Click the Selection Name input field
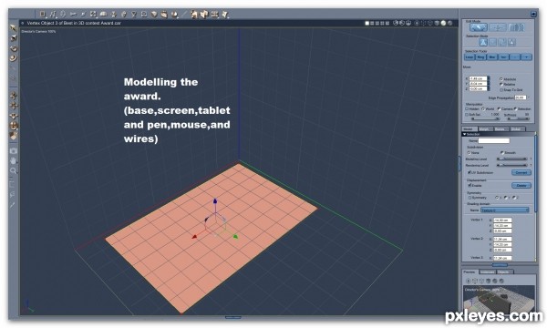Screen dimensions: 547x328 tap(494, 141)
